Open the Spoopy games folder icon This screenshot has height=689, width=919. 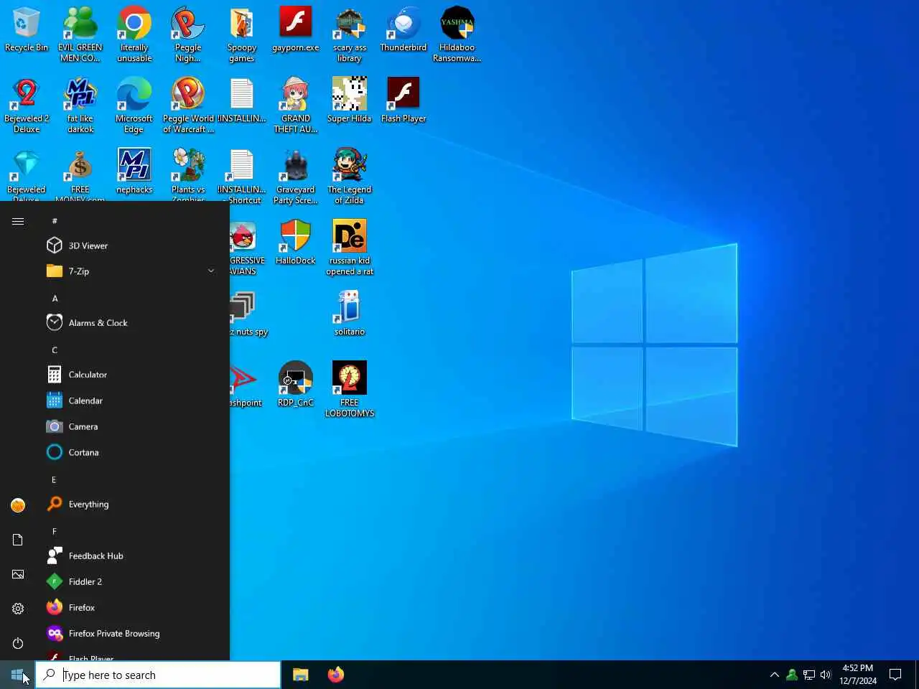(242, 34)
